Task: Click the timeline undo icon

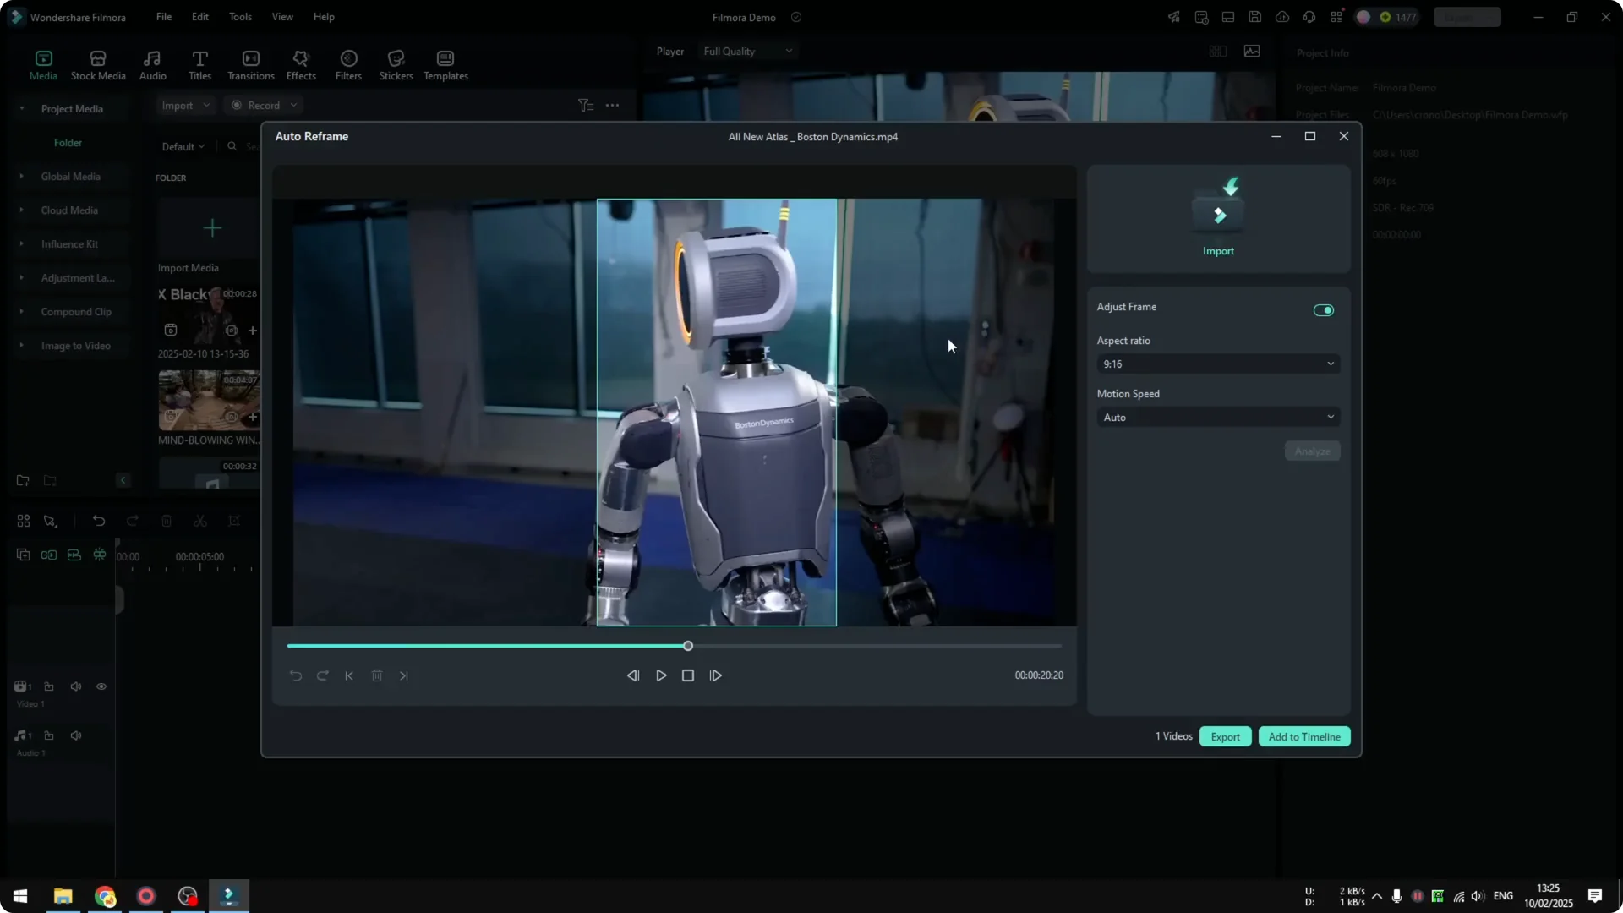Action: (x=99, y=522)
